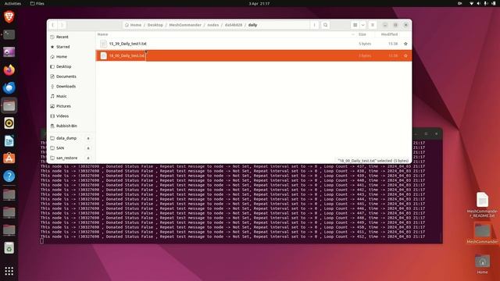Open MeshCommander folder on desktop
The width and height of the screenshot is (500, 281).
tap(482, 233)
